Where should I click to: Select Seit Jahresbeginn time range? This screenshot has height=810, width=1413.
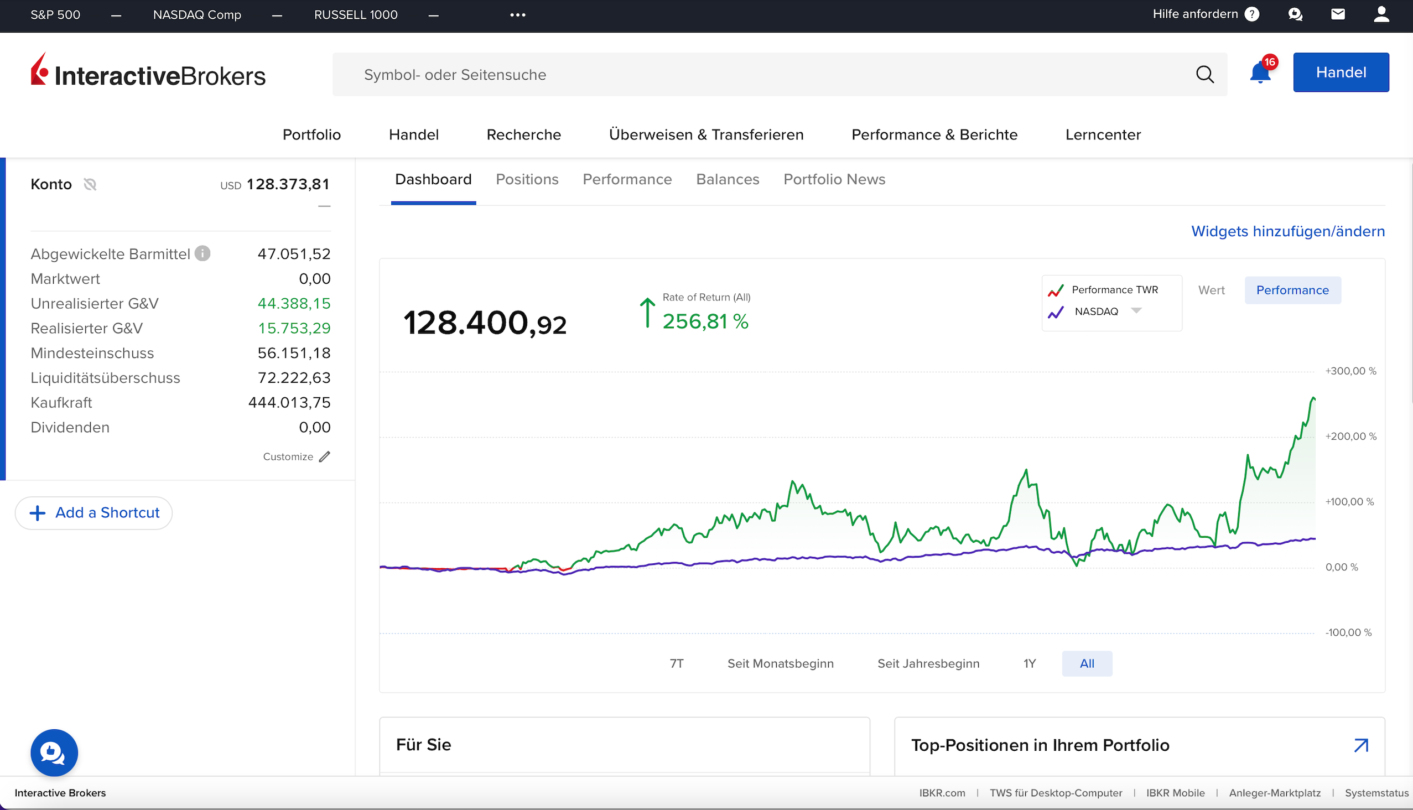[928, 663]
